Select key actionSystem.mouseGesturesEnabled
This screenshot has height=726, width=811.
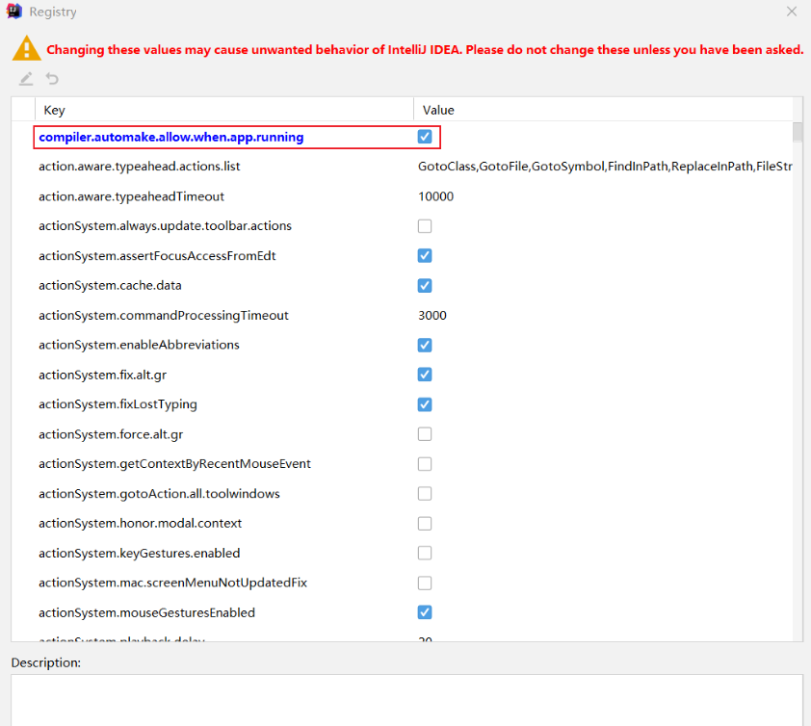point(147,612)
